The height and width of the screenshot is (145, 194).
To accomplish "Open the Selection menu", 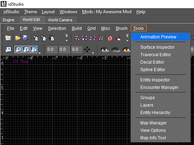I will (57, 28).
